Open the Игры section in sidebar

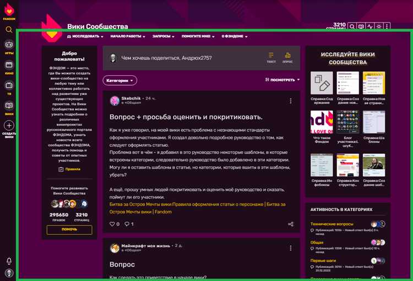coord(9,47)
